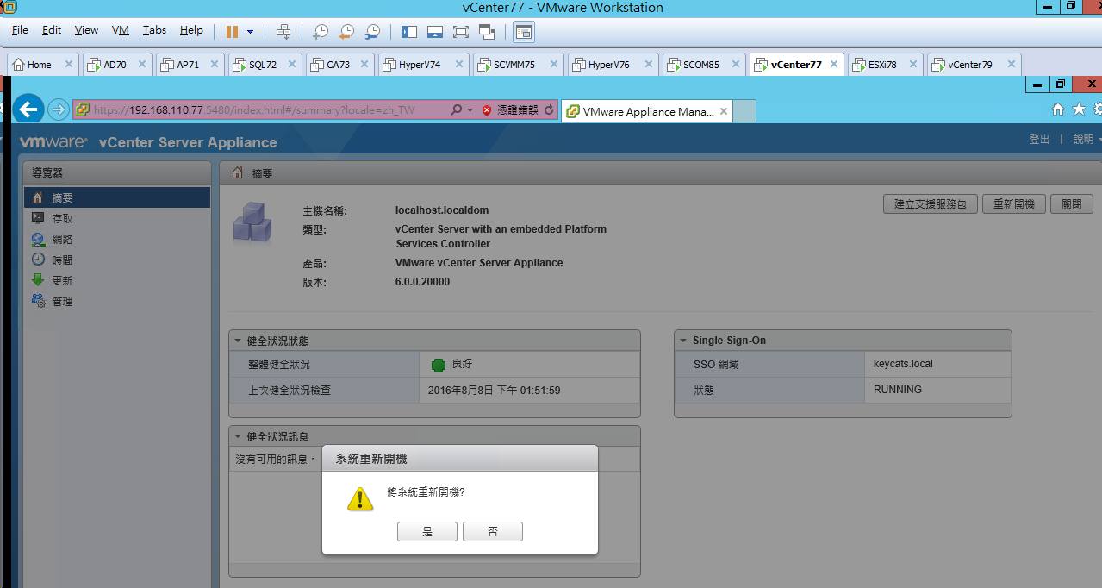This screenshot has width=1102, height=588.
Task: Toggle the library sidebar view
Action: point(409,32)
